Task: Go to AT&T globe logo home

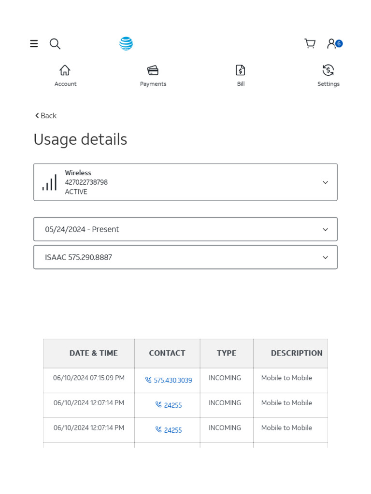Action: (126, 43)
